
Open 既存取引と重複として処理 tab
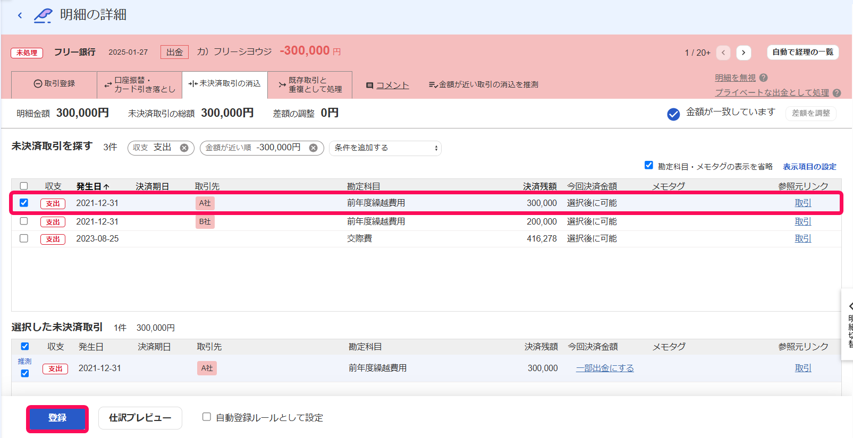pyautogui.click(x=310, y=84)
